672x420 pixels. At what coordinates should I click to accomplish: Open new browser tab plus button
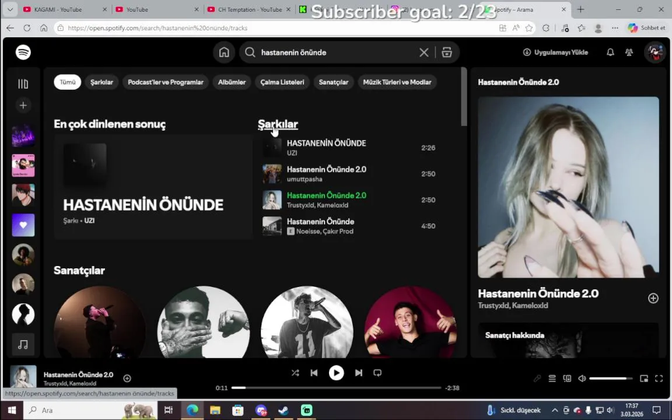(581, 9)
